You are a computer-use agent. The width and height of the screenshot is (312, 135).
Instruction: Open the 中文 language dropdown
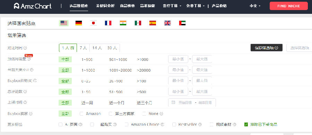[x=255, y=6]
